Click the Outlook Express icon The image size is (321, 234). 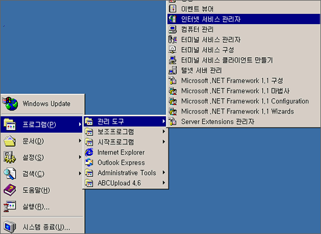click(x=89, y=162)
